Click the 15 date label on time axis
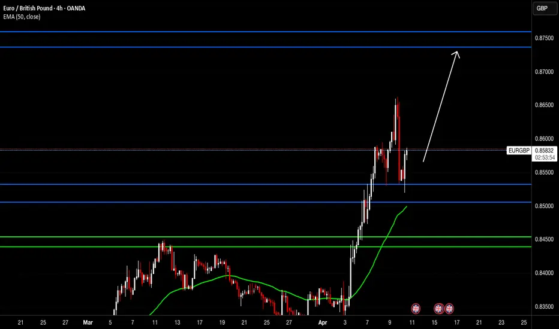The image size is (559, 329). tap(434, 322)
